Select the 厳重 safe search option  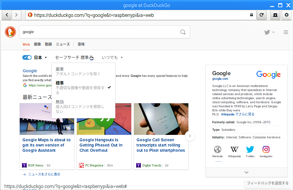(x=83, y=71)
